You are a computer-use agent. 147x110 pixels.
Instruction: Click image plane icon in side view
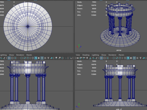click(90, 58)
